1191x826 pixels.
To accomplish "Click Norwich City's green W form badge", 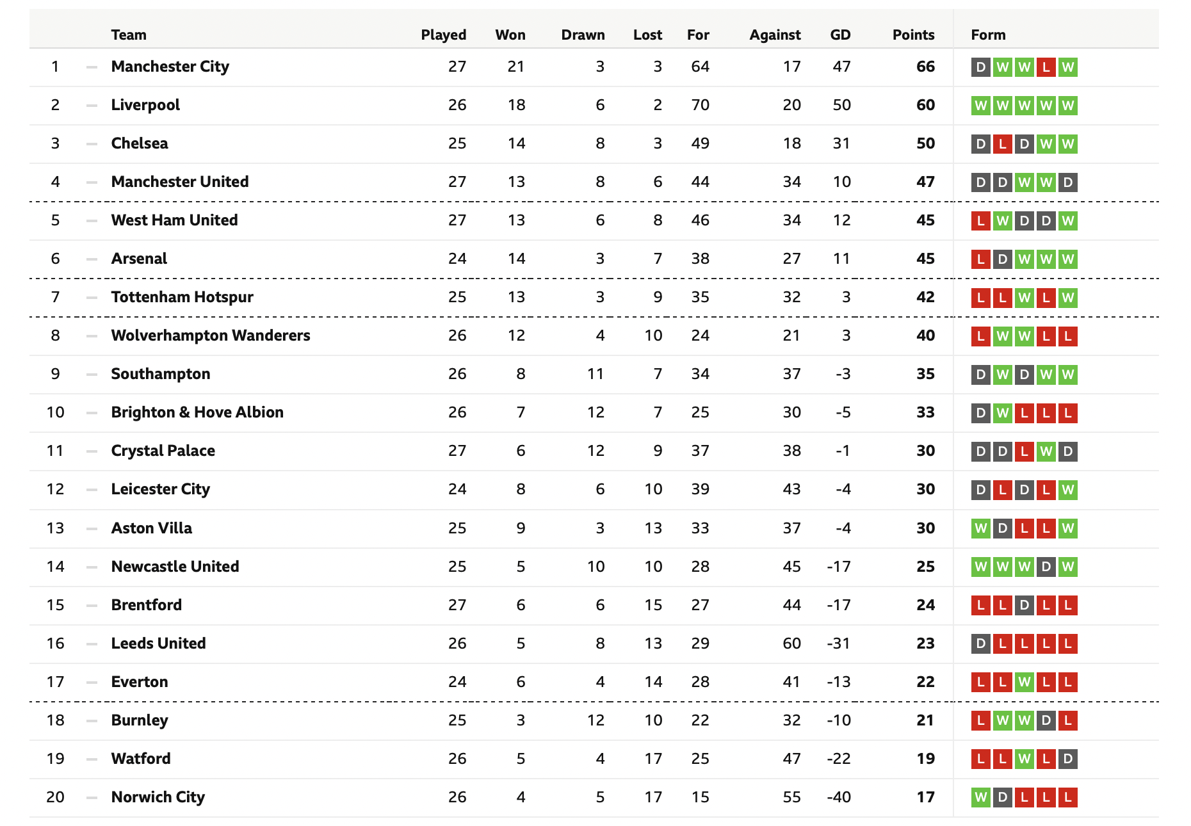I will [981, 797].
